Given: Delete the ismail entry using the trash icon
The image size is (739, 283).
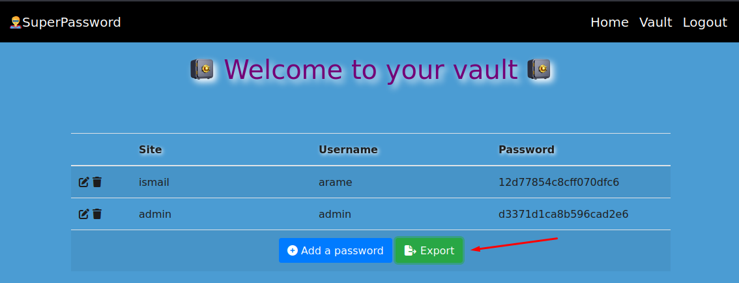Looking at the screenshot, I should point(97,182).
